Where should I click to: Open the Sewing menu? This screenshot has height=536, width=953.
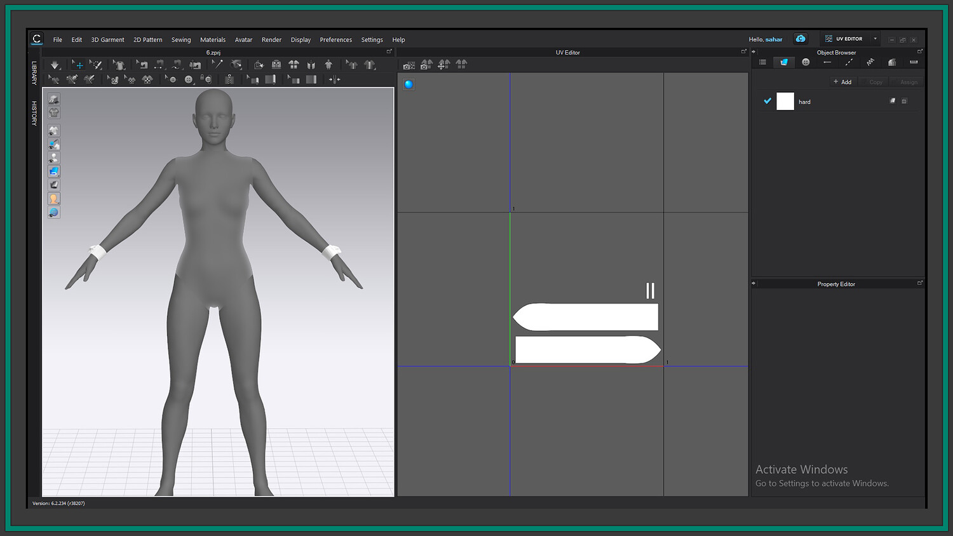tap(180, 39)
